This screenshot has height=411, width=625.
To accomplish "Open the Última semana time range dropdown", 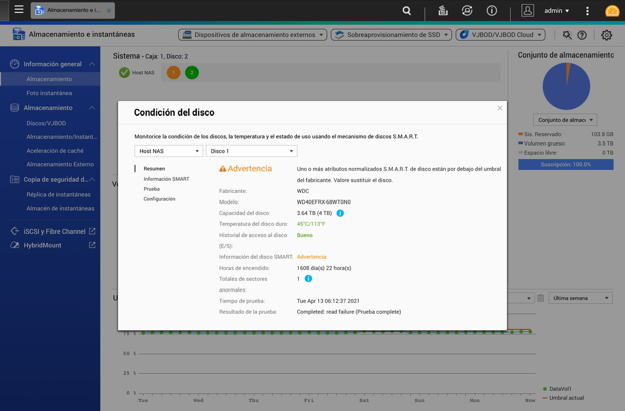I will tap(580, 298).
